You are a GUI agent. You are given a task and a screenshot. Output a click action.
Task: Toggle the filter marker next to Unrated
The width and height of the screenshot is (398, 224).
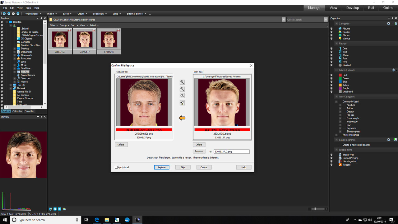click(x=331, y=65)
